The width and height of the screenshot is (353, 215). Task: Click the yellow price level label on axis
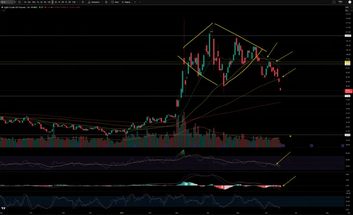(348, 62)
